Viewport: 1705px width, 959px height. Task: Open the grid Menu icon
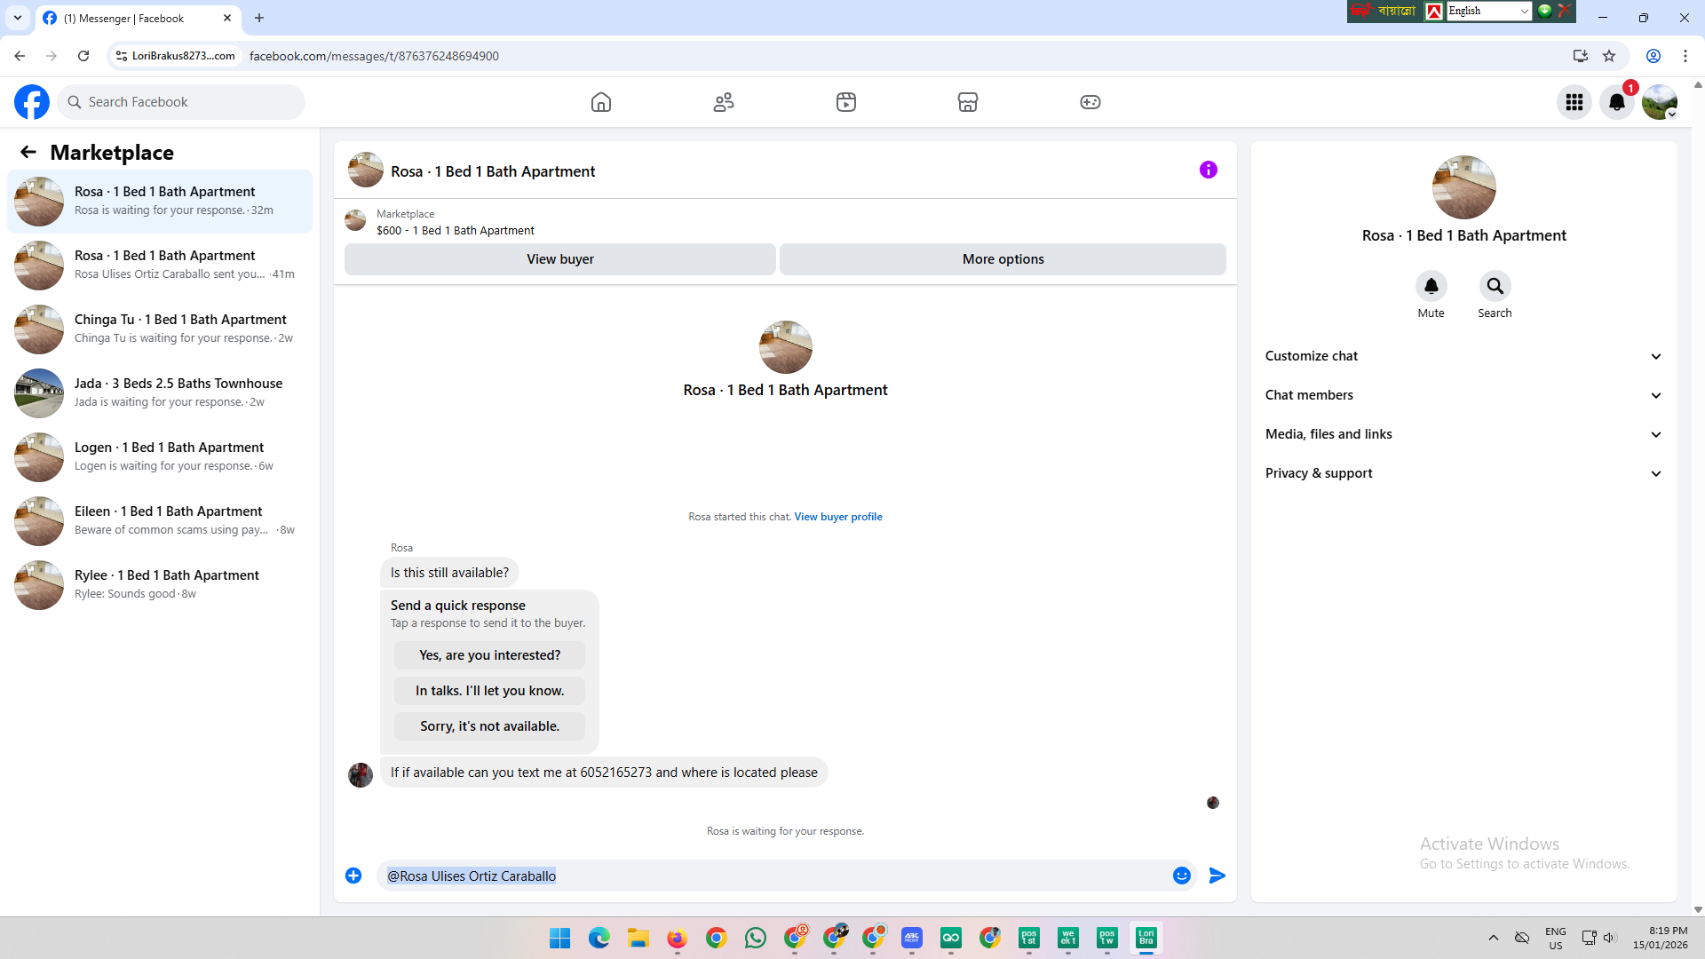(1574, 102)
